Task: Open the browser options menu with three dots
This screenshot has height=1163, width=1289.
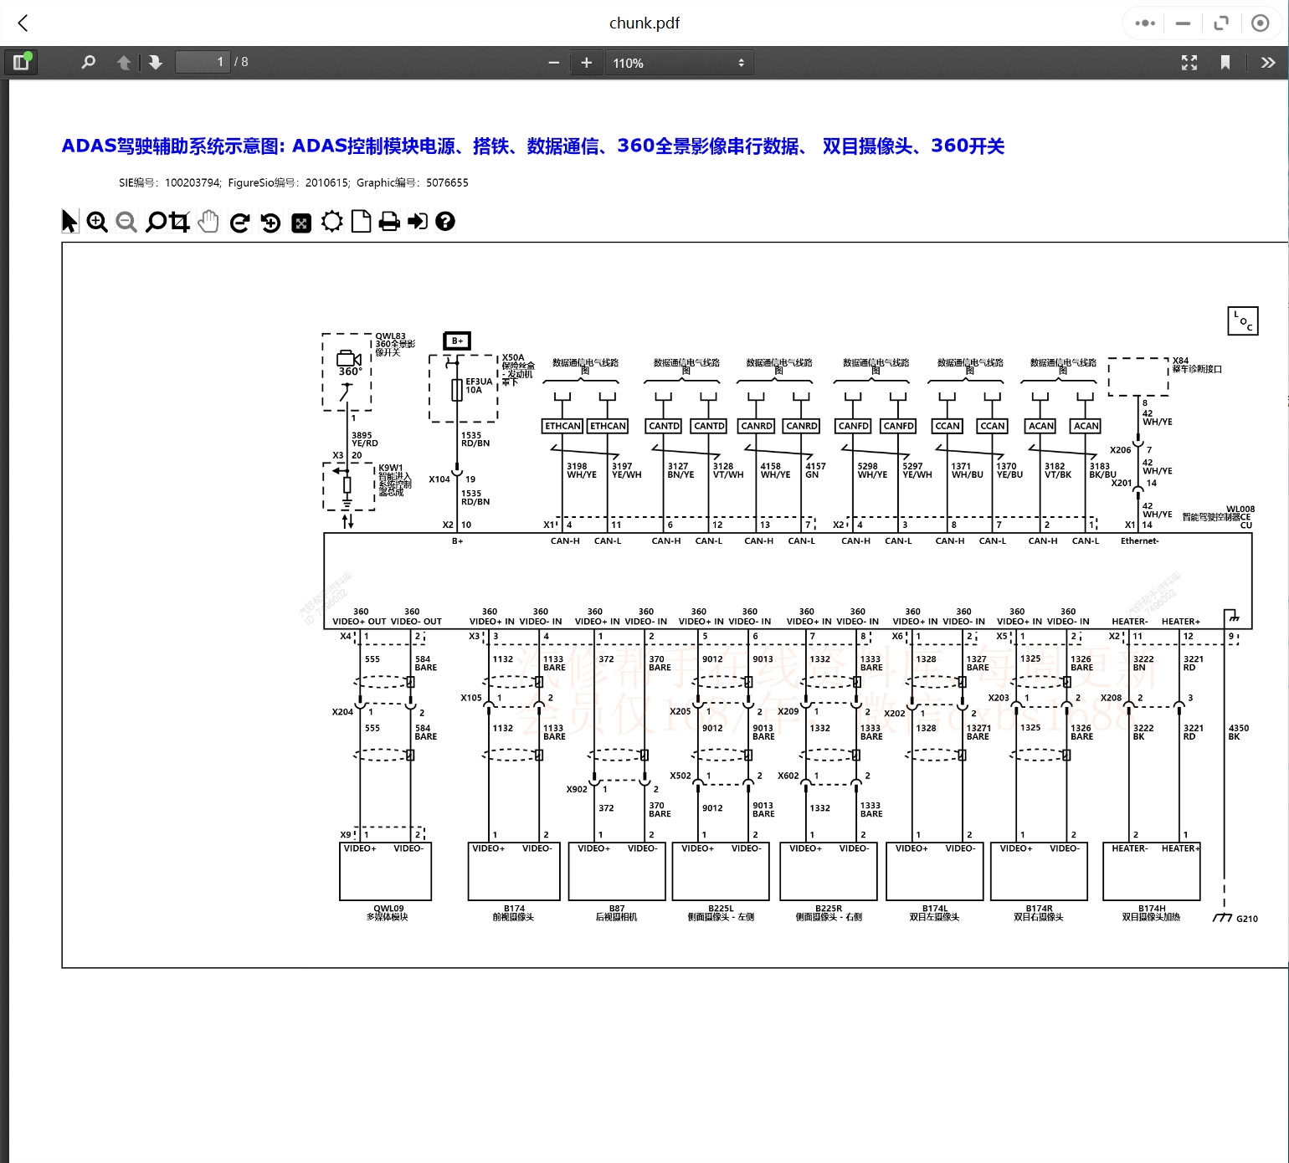Action: tap(1143, 23)
